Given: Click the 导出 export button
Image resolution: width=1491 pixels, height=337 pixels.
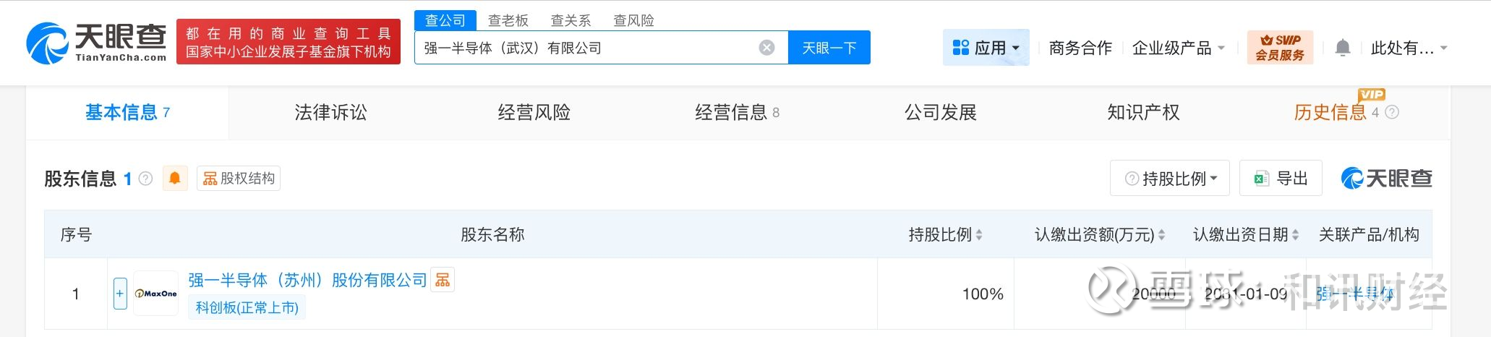Looking at the screenshot, I should 1281,179.
